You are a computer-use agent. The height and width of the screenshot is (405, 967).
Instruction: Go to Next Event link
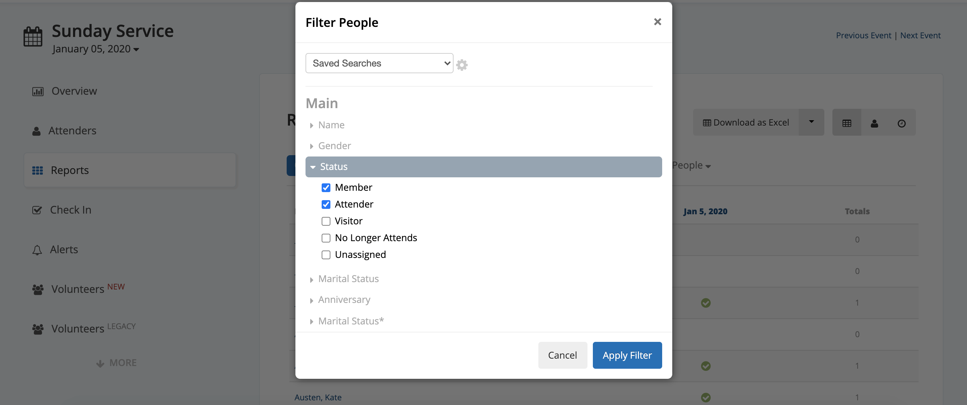point(920,36)
